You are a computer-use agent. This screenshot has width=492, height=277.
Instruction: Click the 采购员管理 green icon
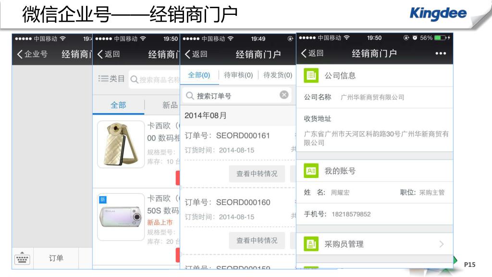click(x=311, y=244)
